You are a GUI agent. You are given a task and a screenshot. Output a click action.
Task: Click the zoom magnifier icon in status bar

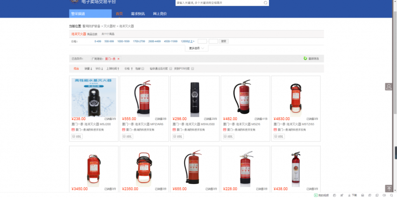pos(392,195)
